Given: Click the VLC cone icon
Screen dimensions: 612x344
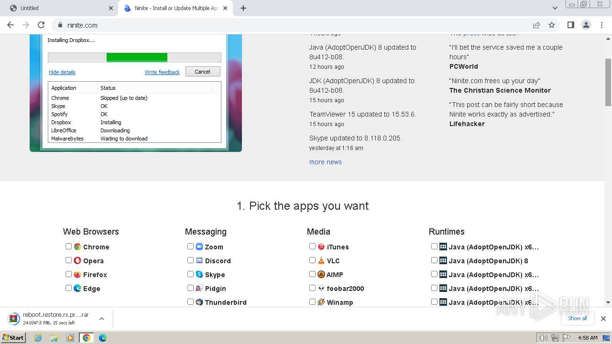Looking at the screenshot, I should click(321, 261).
